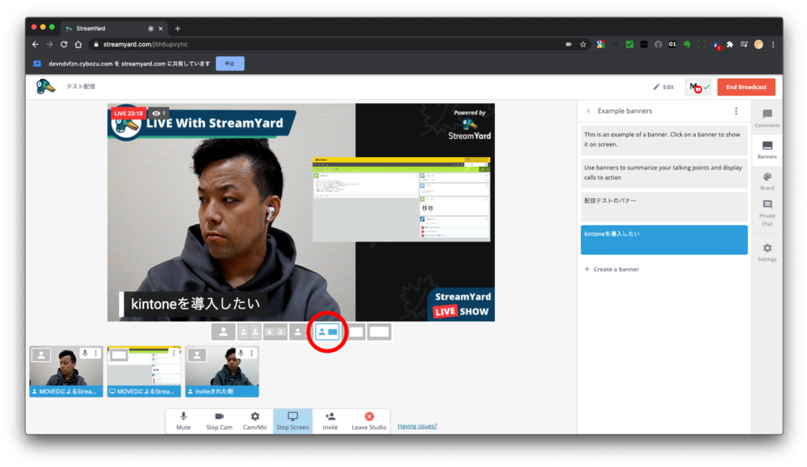
Task: Open options menu on MOVED camera thumbnail
Action: [95, 353]
